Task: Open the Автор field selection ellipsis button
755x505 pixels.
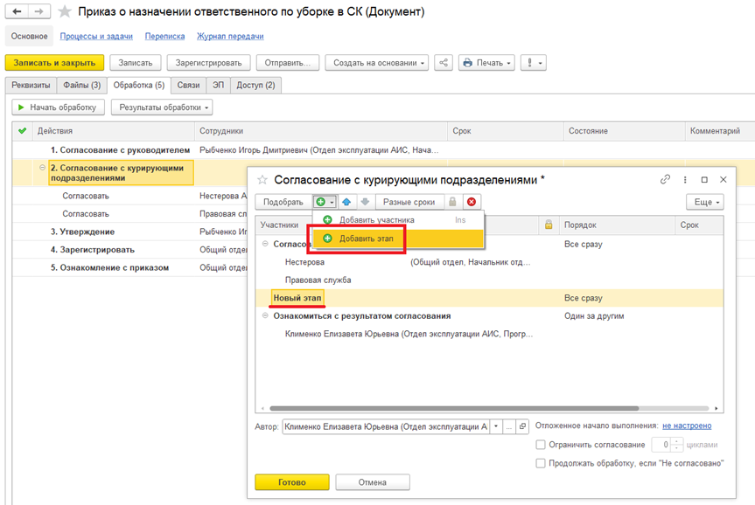Action: tap(509, 426)
